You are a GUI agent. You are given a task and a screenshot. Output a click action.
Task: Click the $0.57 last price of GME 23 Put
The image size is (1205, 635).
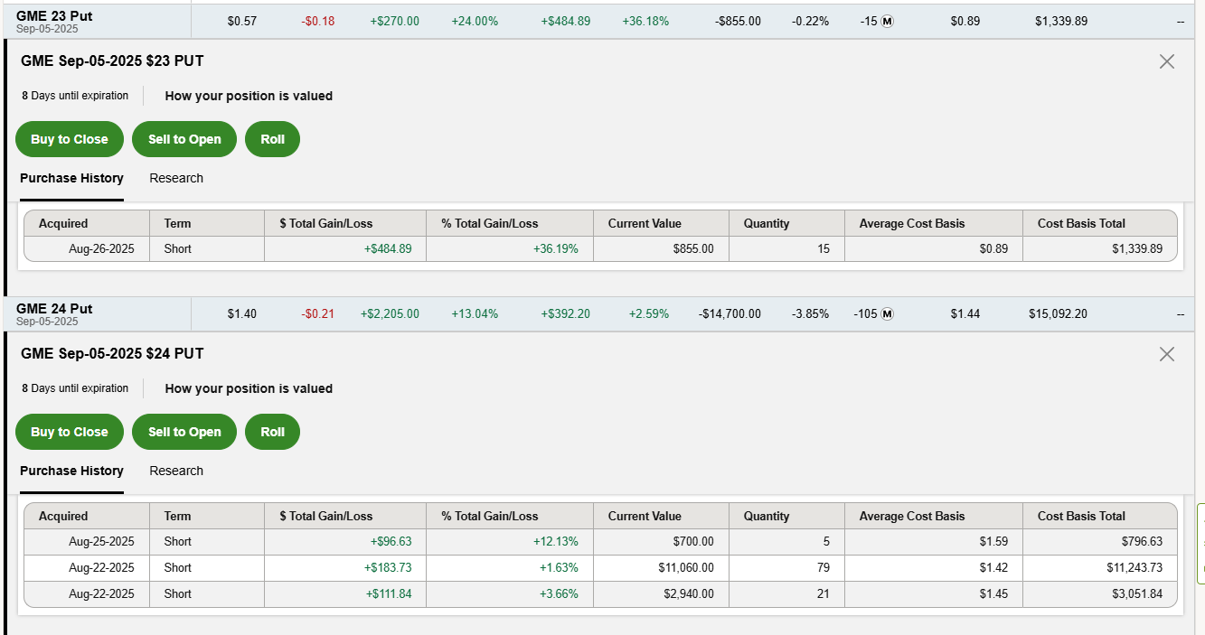tap(242, 21)
